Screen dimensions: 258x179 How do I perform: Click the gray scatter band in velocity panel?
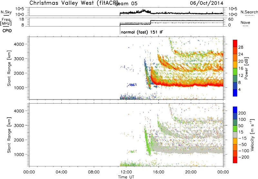click(188, 150)
